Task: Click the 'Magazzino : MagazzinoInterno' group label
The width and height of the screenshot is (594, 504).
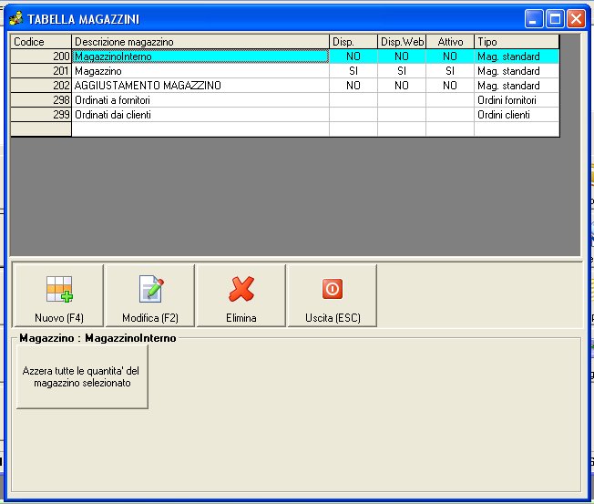Action: 97,338
